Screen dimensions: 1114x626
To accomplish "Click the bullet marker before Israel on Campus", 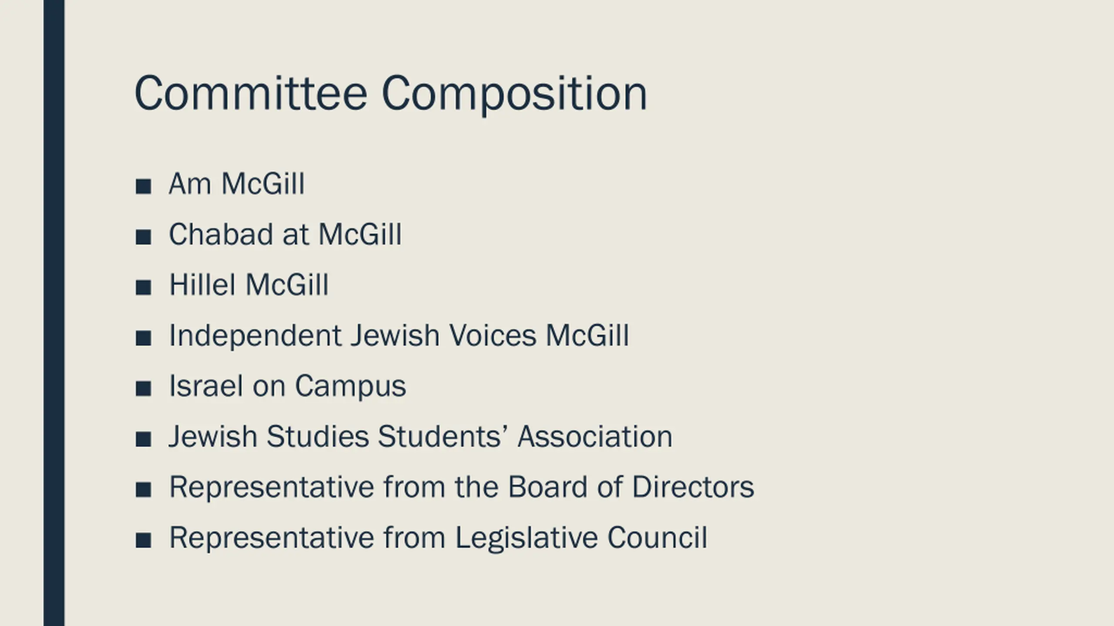I will pos(143,388).
